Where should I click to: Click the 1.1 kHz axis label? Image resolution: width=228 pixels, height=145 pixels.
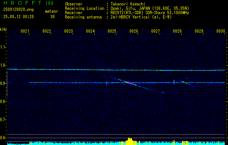[x=3, y=47]
